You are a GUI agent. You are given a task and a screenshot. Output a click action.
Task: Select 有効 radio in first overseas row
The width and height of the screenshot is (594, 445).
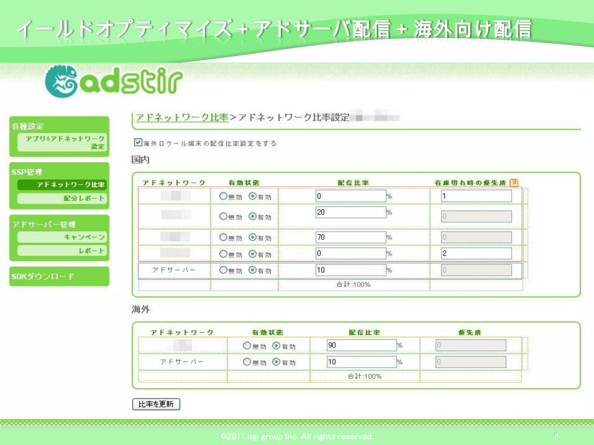(276, 345)
